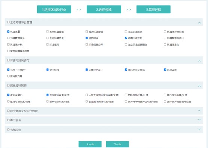Check the 突发环境事件应急 checkbox
This screenshot has width=208, height=148.
(8, 51)
